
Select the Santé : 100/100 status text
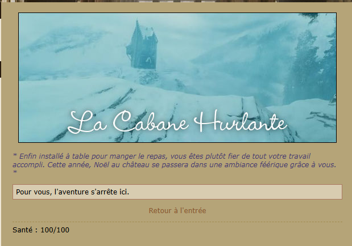point(41,230)
